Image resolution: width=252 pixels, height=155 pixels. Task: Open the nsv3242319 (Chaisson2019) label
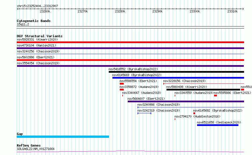(x=159, y=110)
